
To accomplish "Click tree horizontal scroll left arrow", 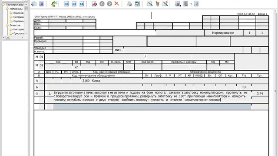I will coord(3,38).
